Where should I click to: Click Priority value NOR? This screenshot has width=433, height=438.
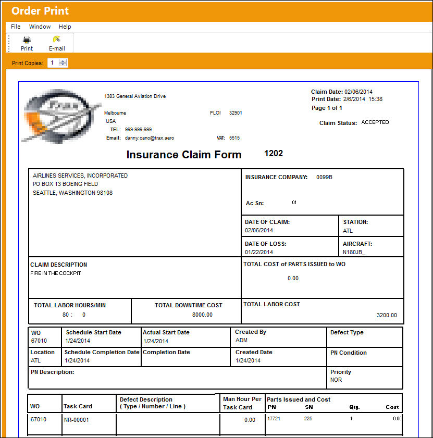(336, 380)
